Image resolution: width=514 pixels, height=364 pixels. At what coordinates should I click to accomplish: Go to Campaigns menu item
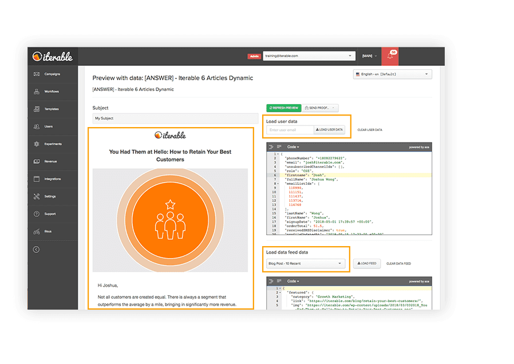point(52,74)
